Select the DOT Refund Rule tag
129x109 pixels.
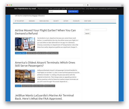[x=53, y=53]
